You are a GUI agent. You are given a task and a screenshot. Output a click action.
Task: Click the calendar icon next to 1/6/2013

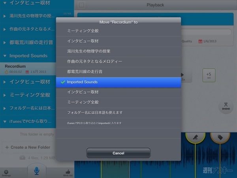pyautogui.click(x=200, y=41)
